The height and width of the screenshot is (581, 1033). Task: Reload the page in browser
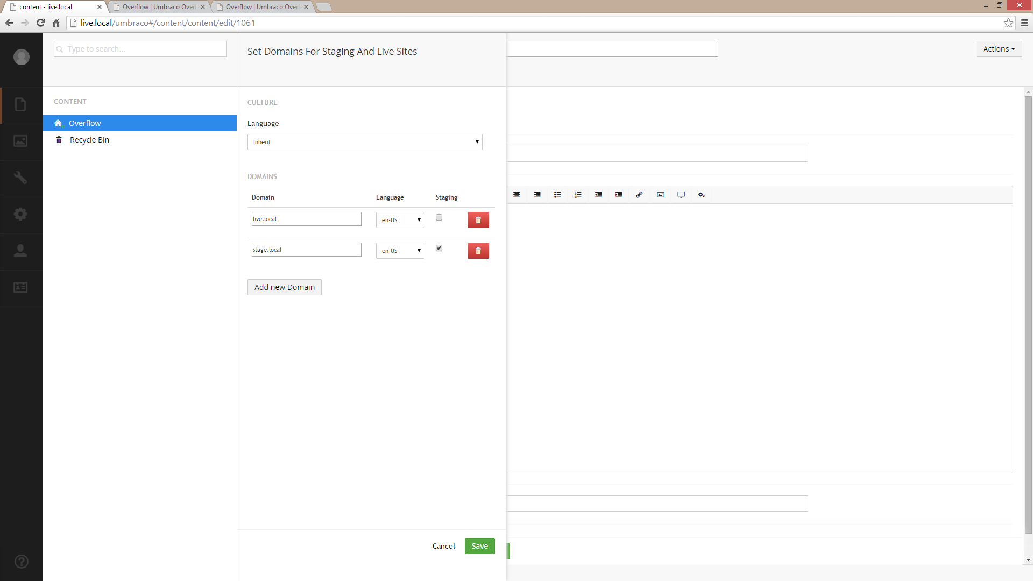(40, 23)
